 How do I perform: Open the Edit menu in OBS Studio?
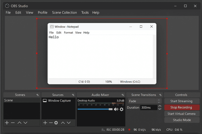(18, 13)
